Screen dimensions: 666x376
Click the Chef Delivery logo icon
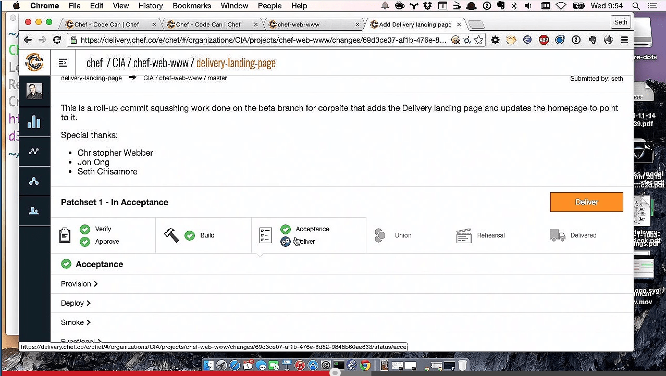click(x=34, y=62)
